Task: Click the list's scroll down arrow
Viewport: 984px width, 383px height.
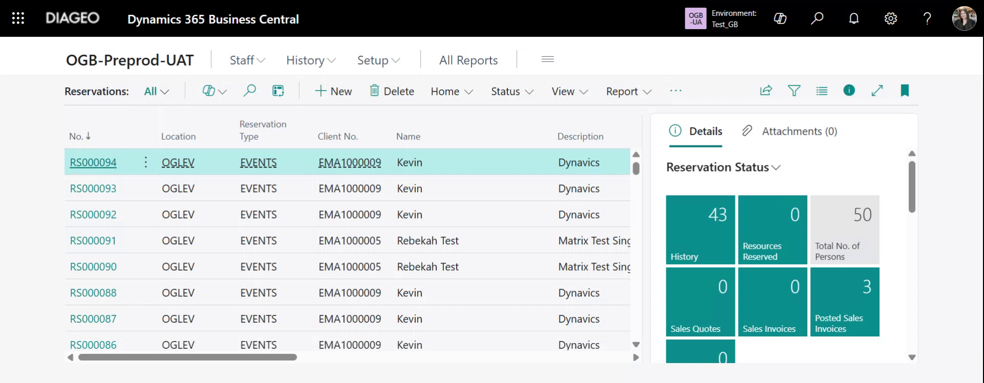Action: click(636, 345)
